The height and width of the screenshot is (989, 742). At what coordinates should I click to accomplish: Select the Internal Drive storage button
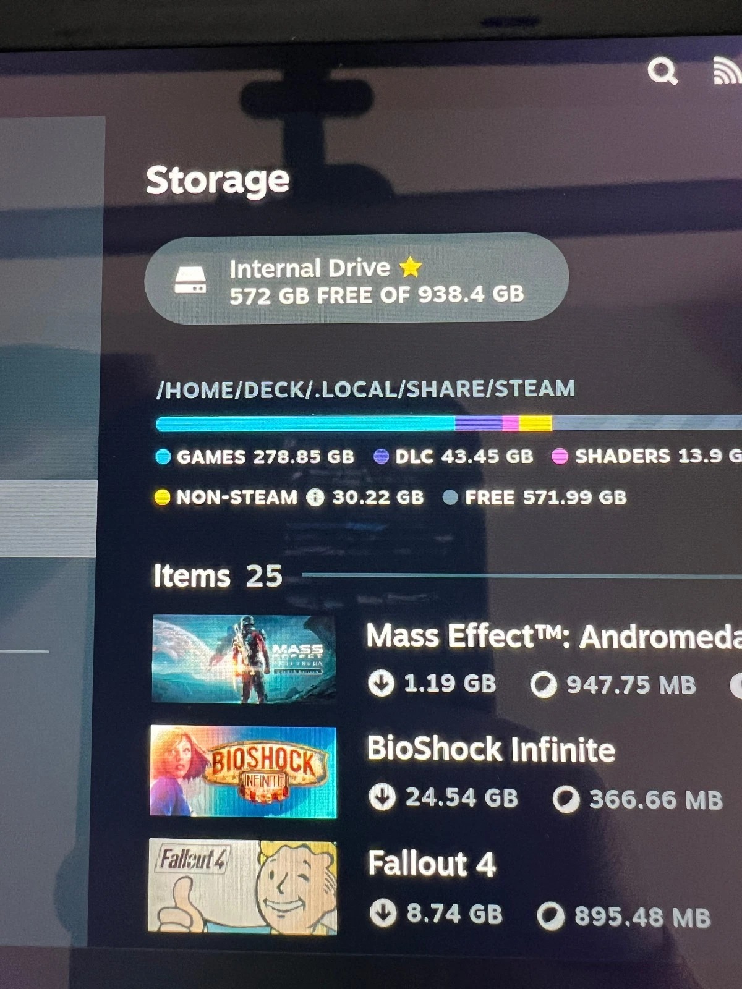[357, 279]
